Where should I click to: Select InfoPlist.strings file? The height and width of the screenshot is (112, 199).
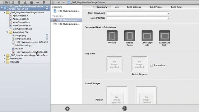23,45
